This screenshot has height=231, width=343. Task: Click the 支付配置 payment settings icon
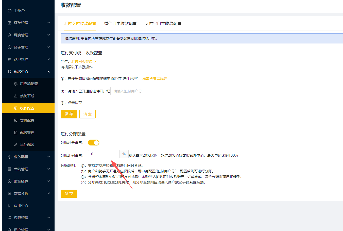[16, 120]
